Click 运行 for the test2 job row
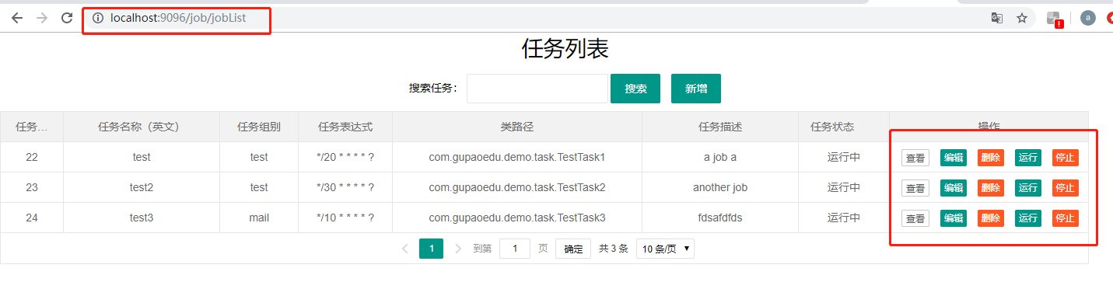Viewport: 1113px width, 303px height. pyautogui.click(x=1028, y=188)
